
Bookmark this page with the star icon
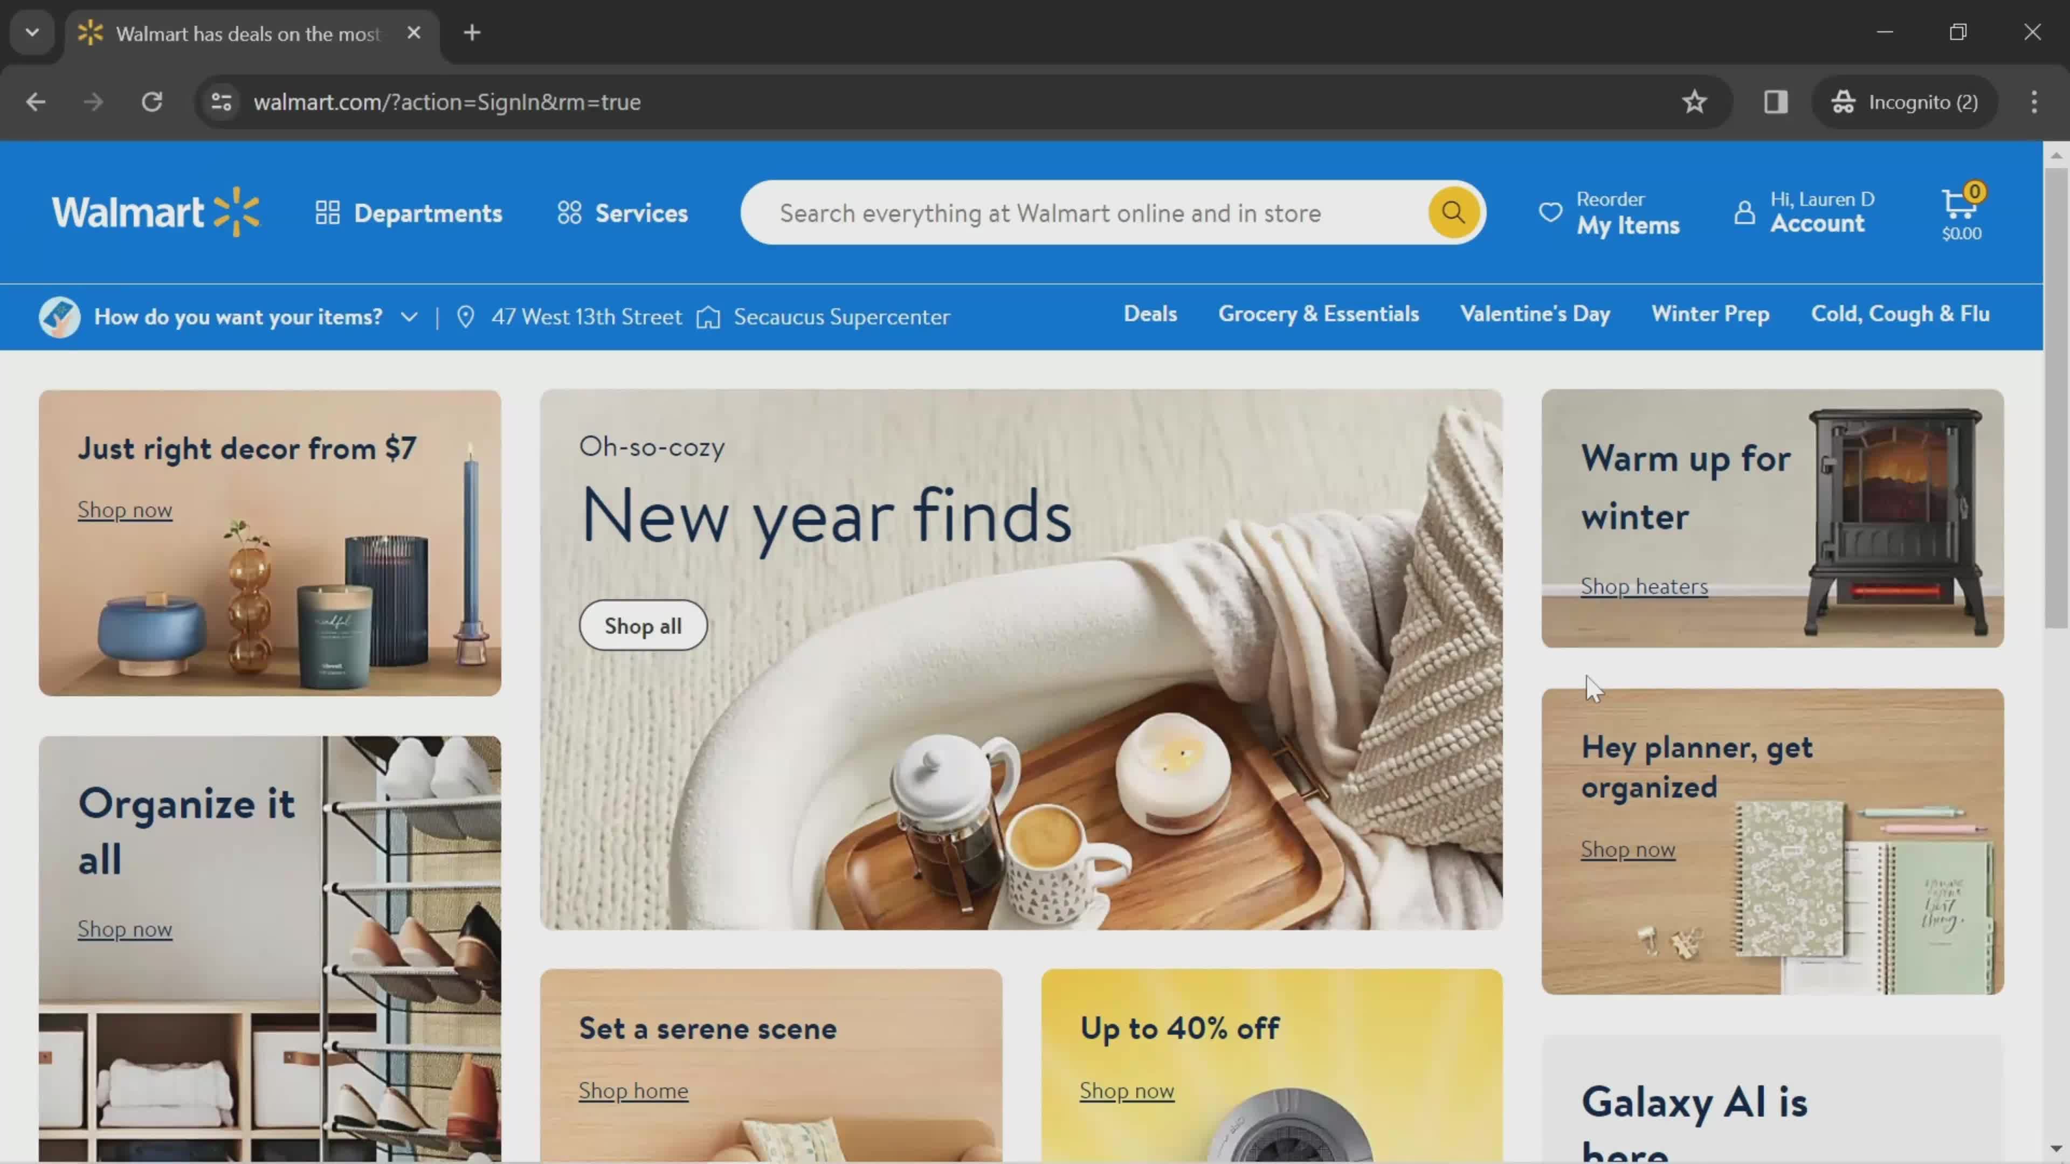click(1694, 102)
